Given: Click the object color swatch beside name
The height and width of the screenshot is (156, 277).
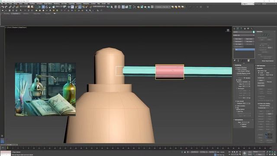Looking at the screenshot, I should pos(254,32).
